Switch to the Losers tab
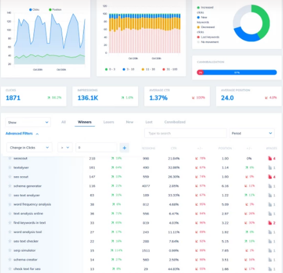The height and width of the screenshot is (273, 283). coord(109,122)
